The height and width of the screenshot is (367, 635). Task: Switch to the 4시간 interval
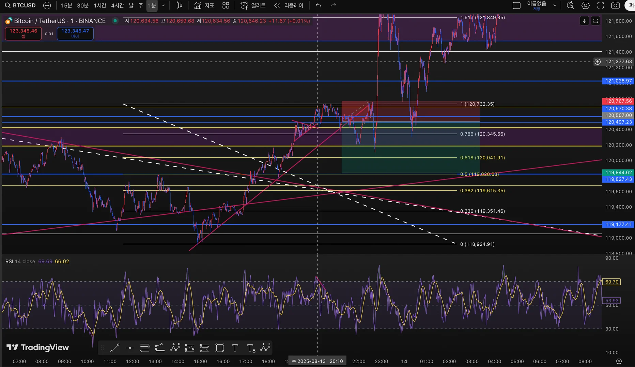click(118, 5)
